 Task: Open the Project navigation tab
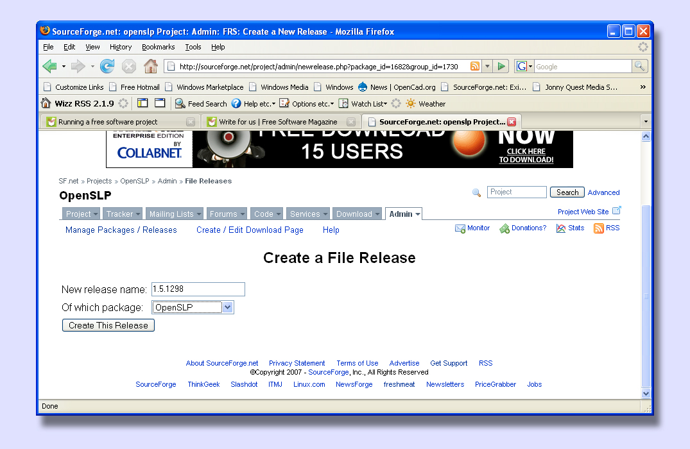coord(81,214)
